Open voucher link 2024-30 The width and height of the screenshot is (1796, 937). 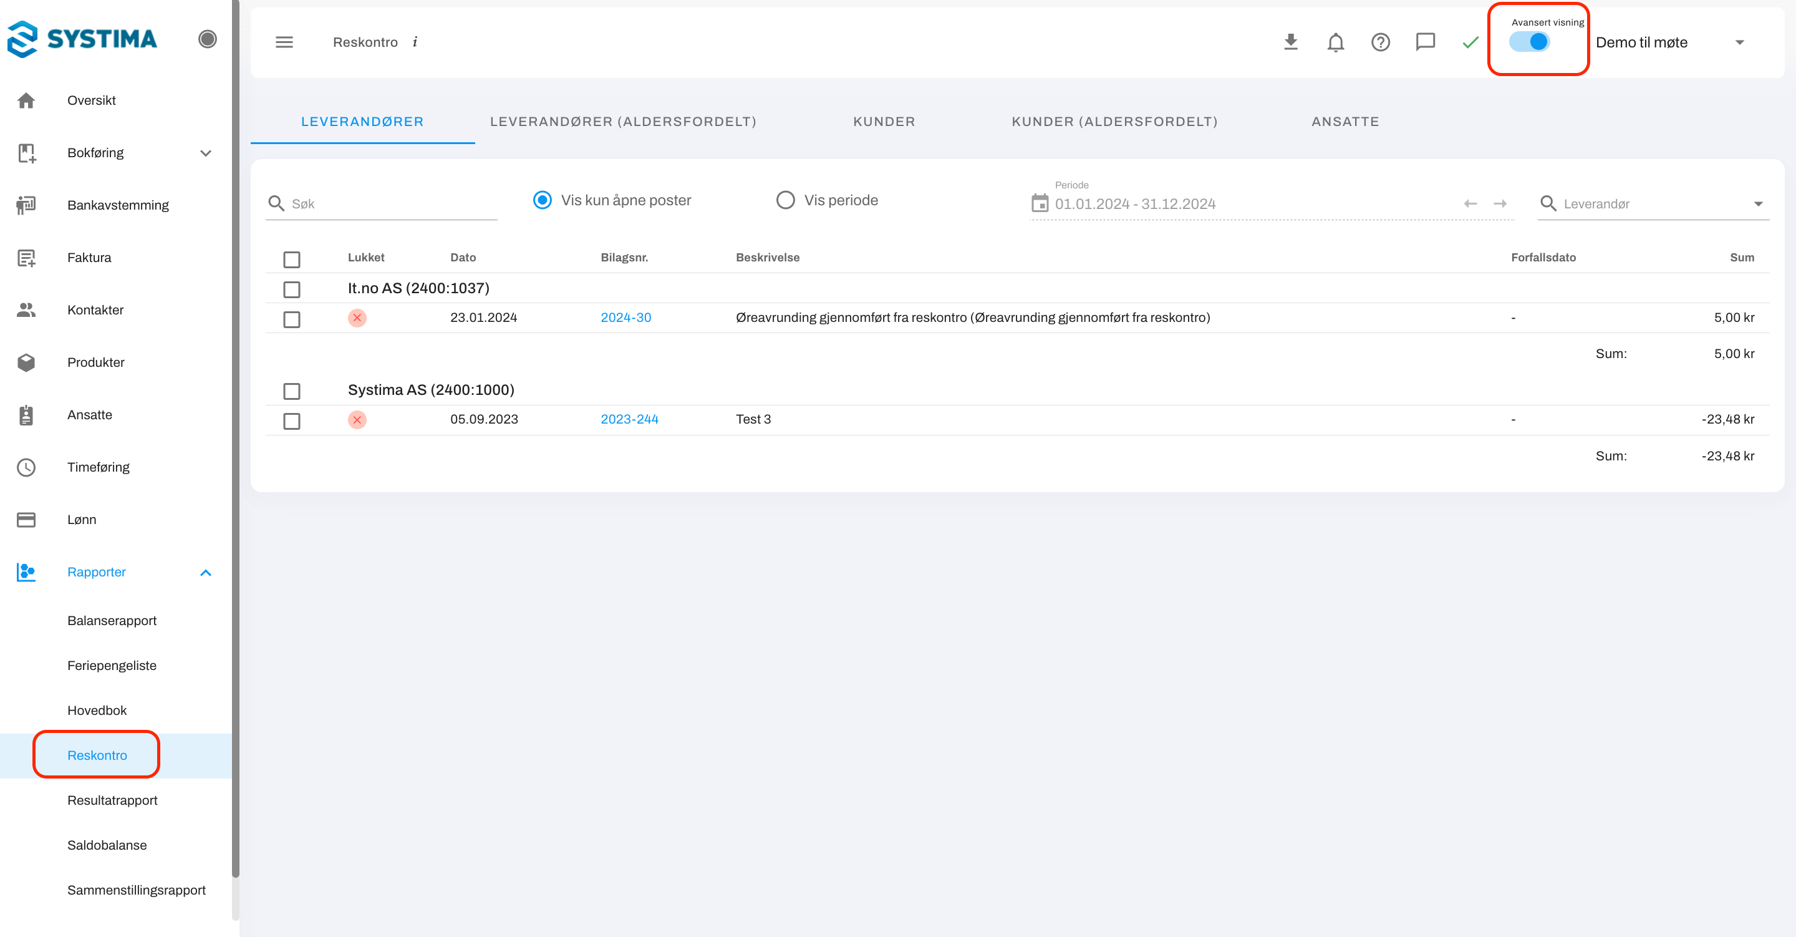point(625,318)
